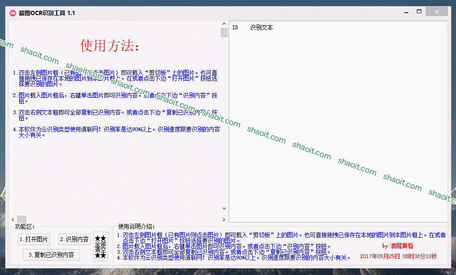
Task: Click the red camera app icon in title bar
Action: coord(12,13)
